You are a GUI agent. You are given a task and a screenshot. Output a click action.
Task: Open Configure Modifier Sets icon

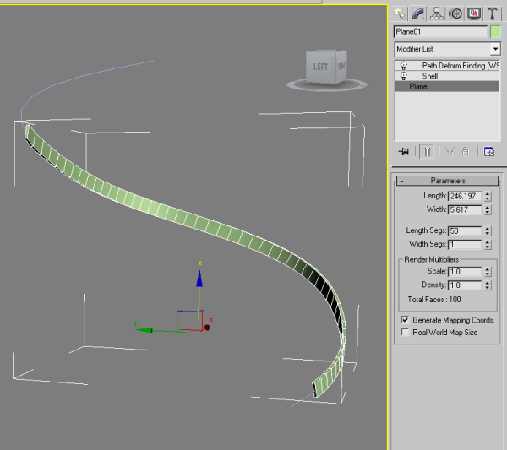click(x=488, y=151)
